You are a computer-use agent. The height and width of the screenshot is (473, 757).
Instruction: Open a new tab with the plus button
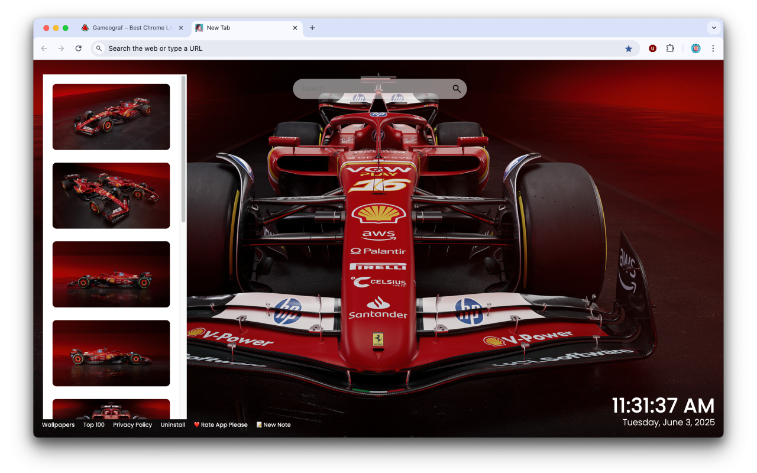tap(312, 27)
